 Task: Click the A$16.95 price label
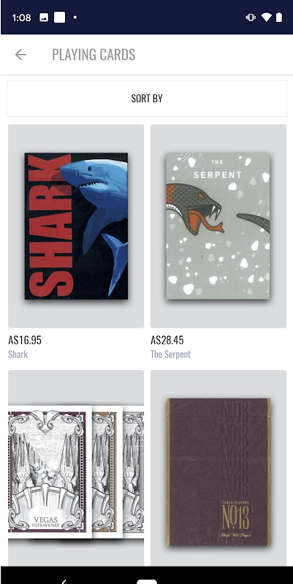point(25,340)
